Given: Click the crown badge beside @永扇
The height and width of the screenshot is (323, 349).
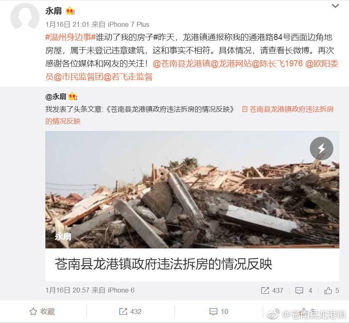Looking at the screenshot, I should pyautogui.click(x=73, y=96).
